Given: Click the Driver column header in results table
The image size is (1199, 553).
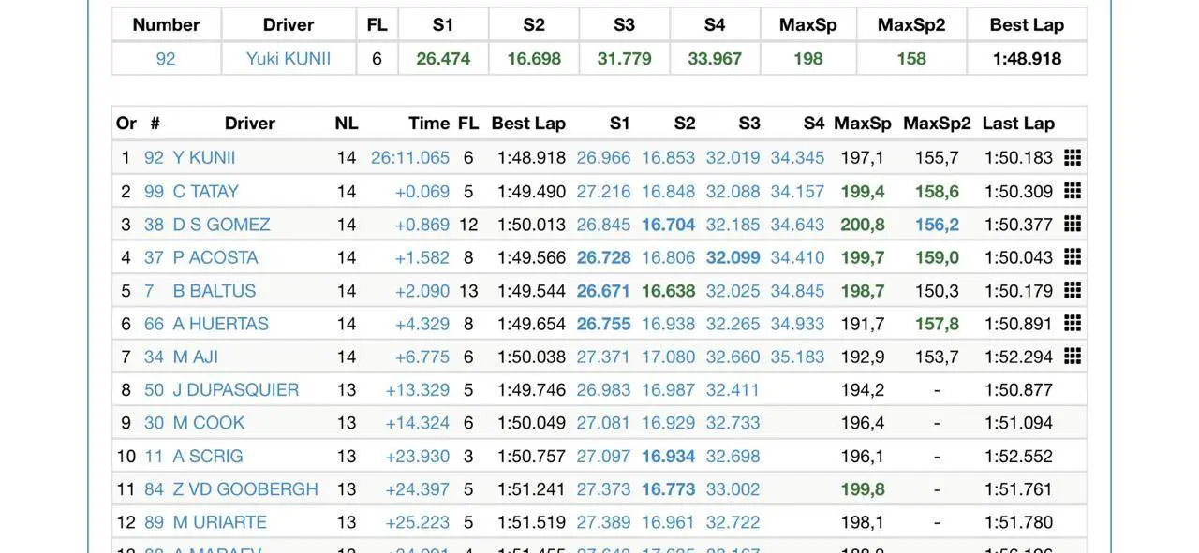Looking at the screenshot, I should point(250,124).
